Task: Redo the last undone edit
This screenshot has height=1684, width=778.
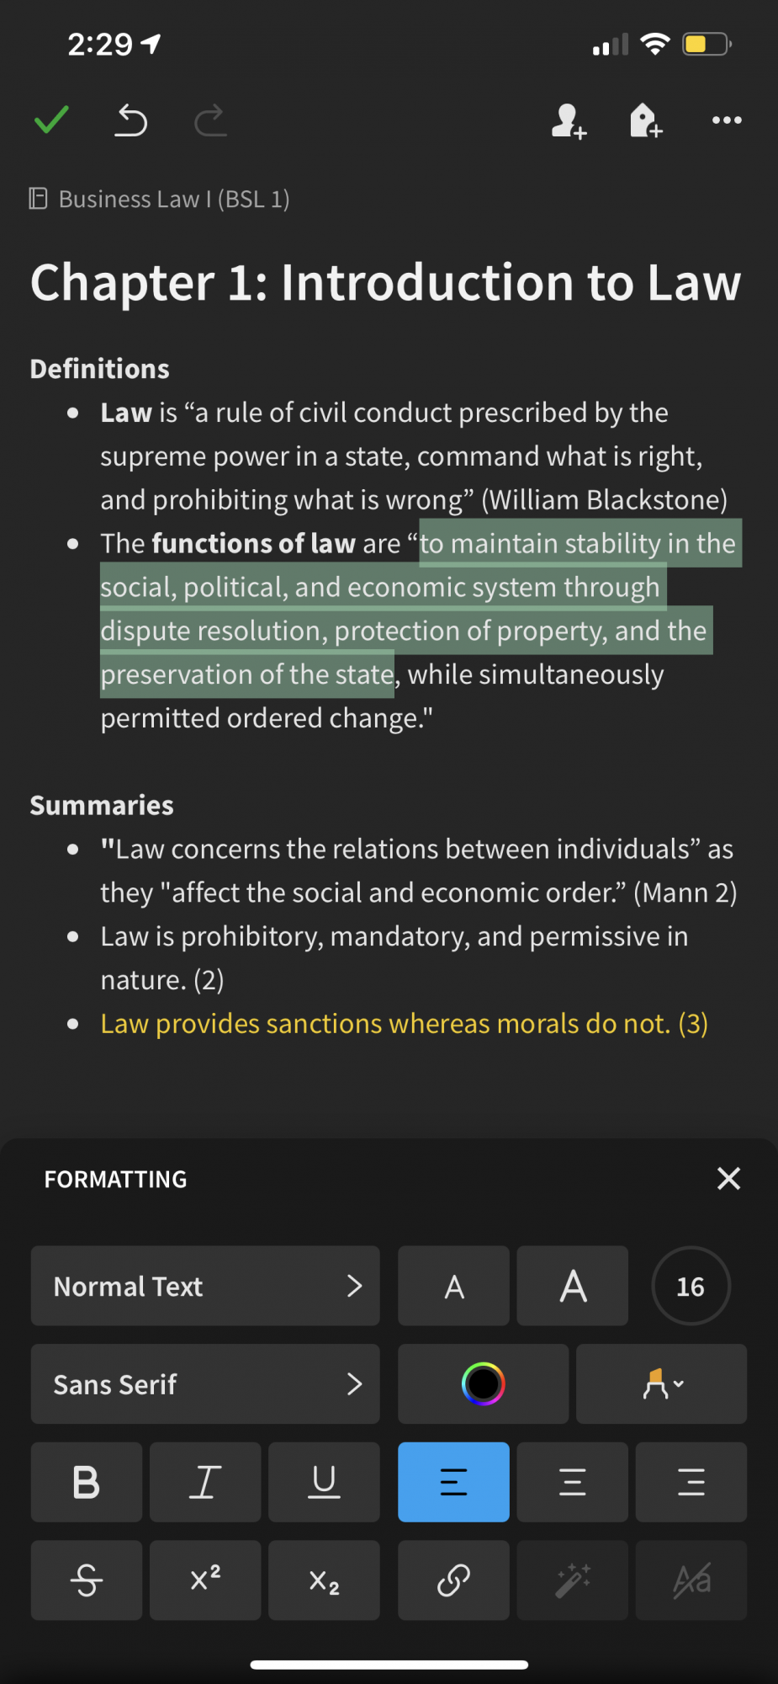Action: (x=210, y=120)
